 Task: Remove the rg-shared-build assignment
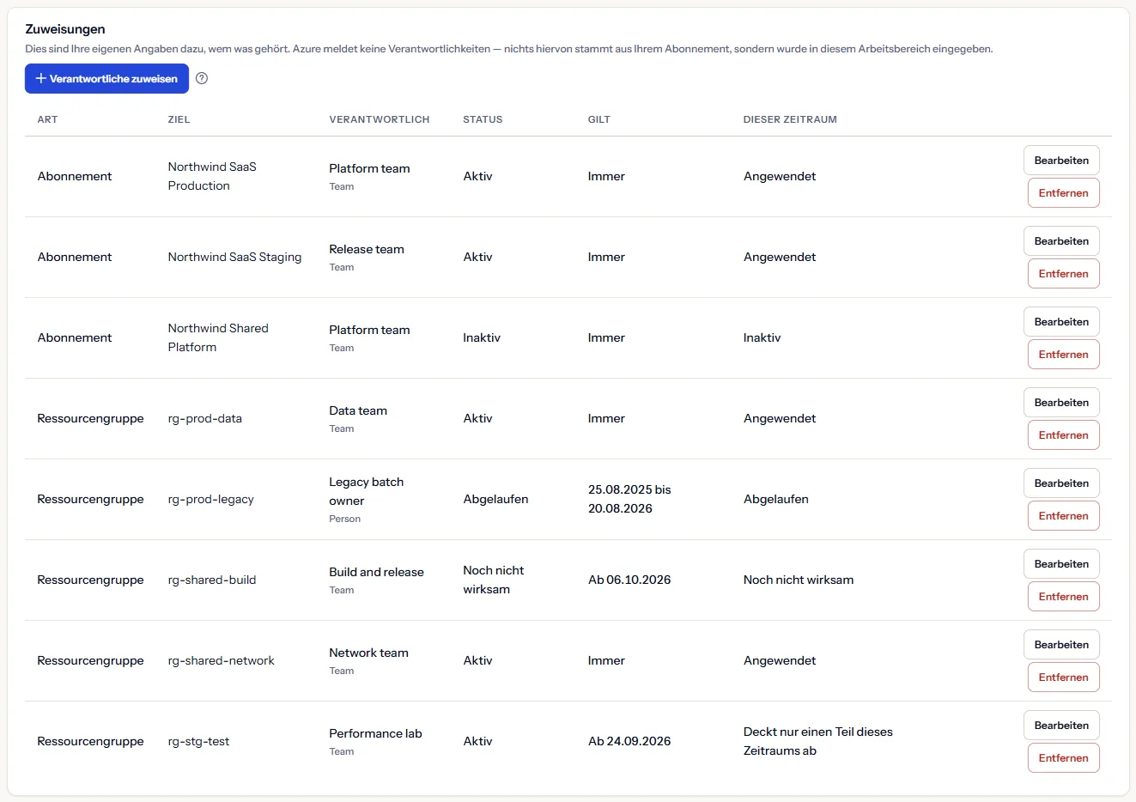pyautogui.click(x=1063, y=597)
